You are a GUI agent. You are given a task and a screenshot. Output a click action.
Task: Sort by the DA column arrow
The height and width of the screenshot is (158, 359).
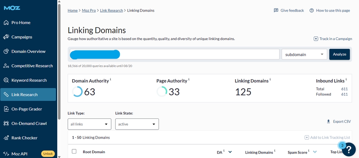(230, 152)
